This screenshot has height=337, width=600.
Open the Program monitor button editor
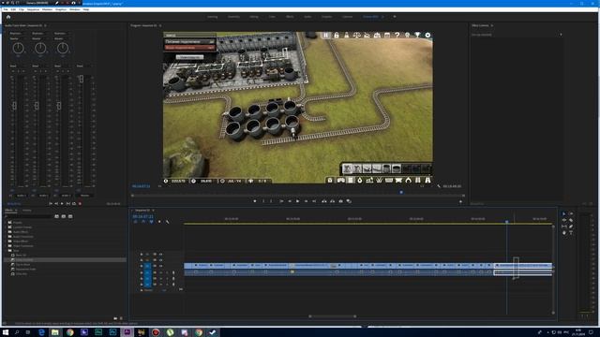click(460, 201)
